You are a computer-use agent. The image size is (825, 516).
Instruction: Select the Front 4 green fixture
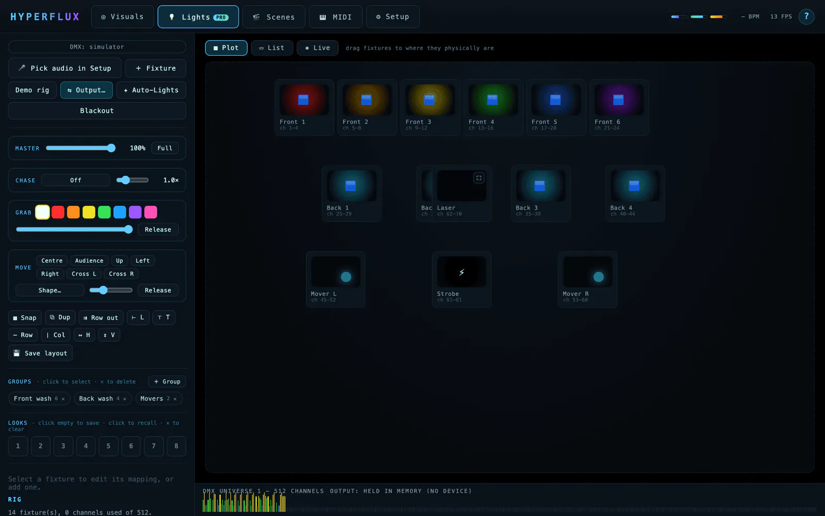pyautogui.click(x=493, y=107)
